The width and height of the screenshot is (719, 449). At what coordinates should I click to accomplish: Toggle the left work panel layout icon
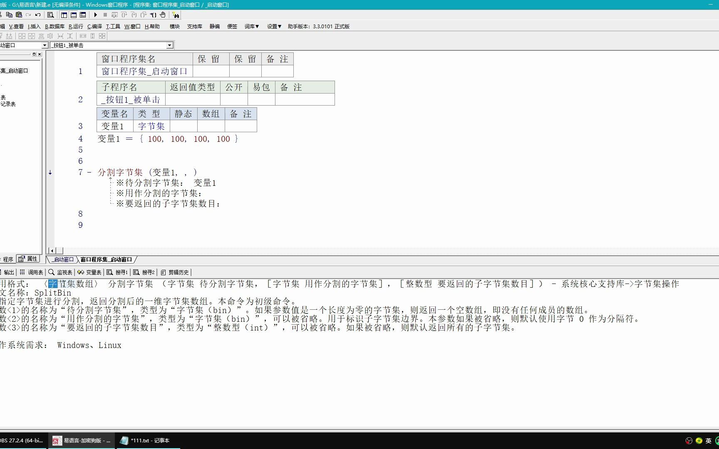click(x=64, y=15)
